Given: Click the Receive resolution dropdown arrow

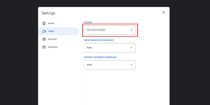Looking at the screenshot, I should tap(131, 65).
